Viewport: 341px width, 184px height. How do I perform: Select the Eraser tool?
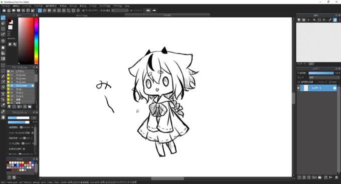pos(3,23)
